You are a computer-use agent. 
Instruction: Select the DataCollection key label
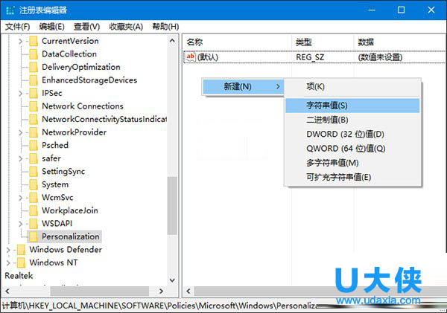(x=69, y=54)
